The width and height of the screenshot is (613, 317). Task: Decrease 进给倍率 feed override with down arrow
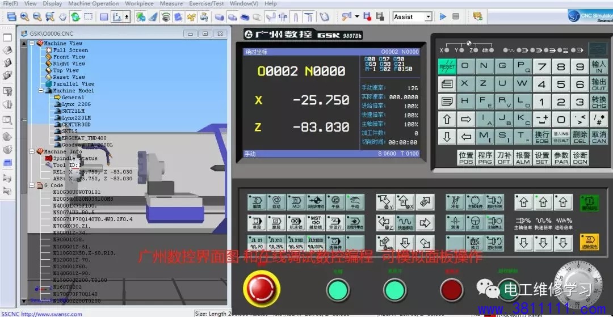(562, 243)
